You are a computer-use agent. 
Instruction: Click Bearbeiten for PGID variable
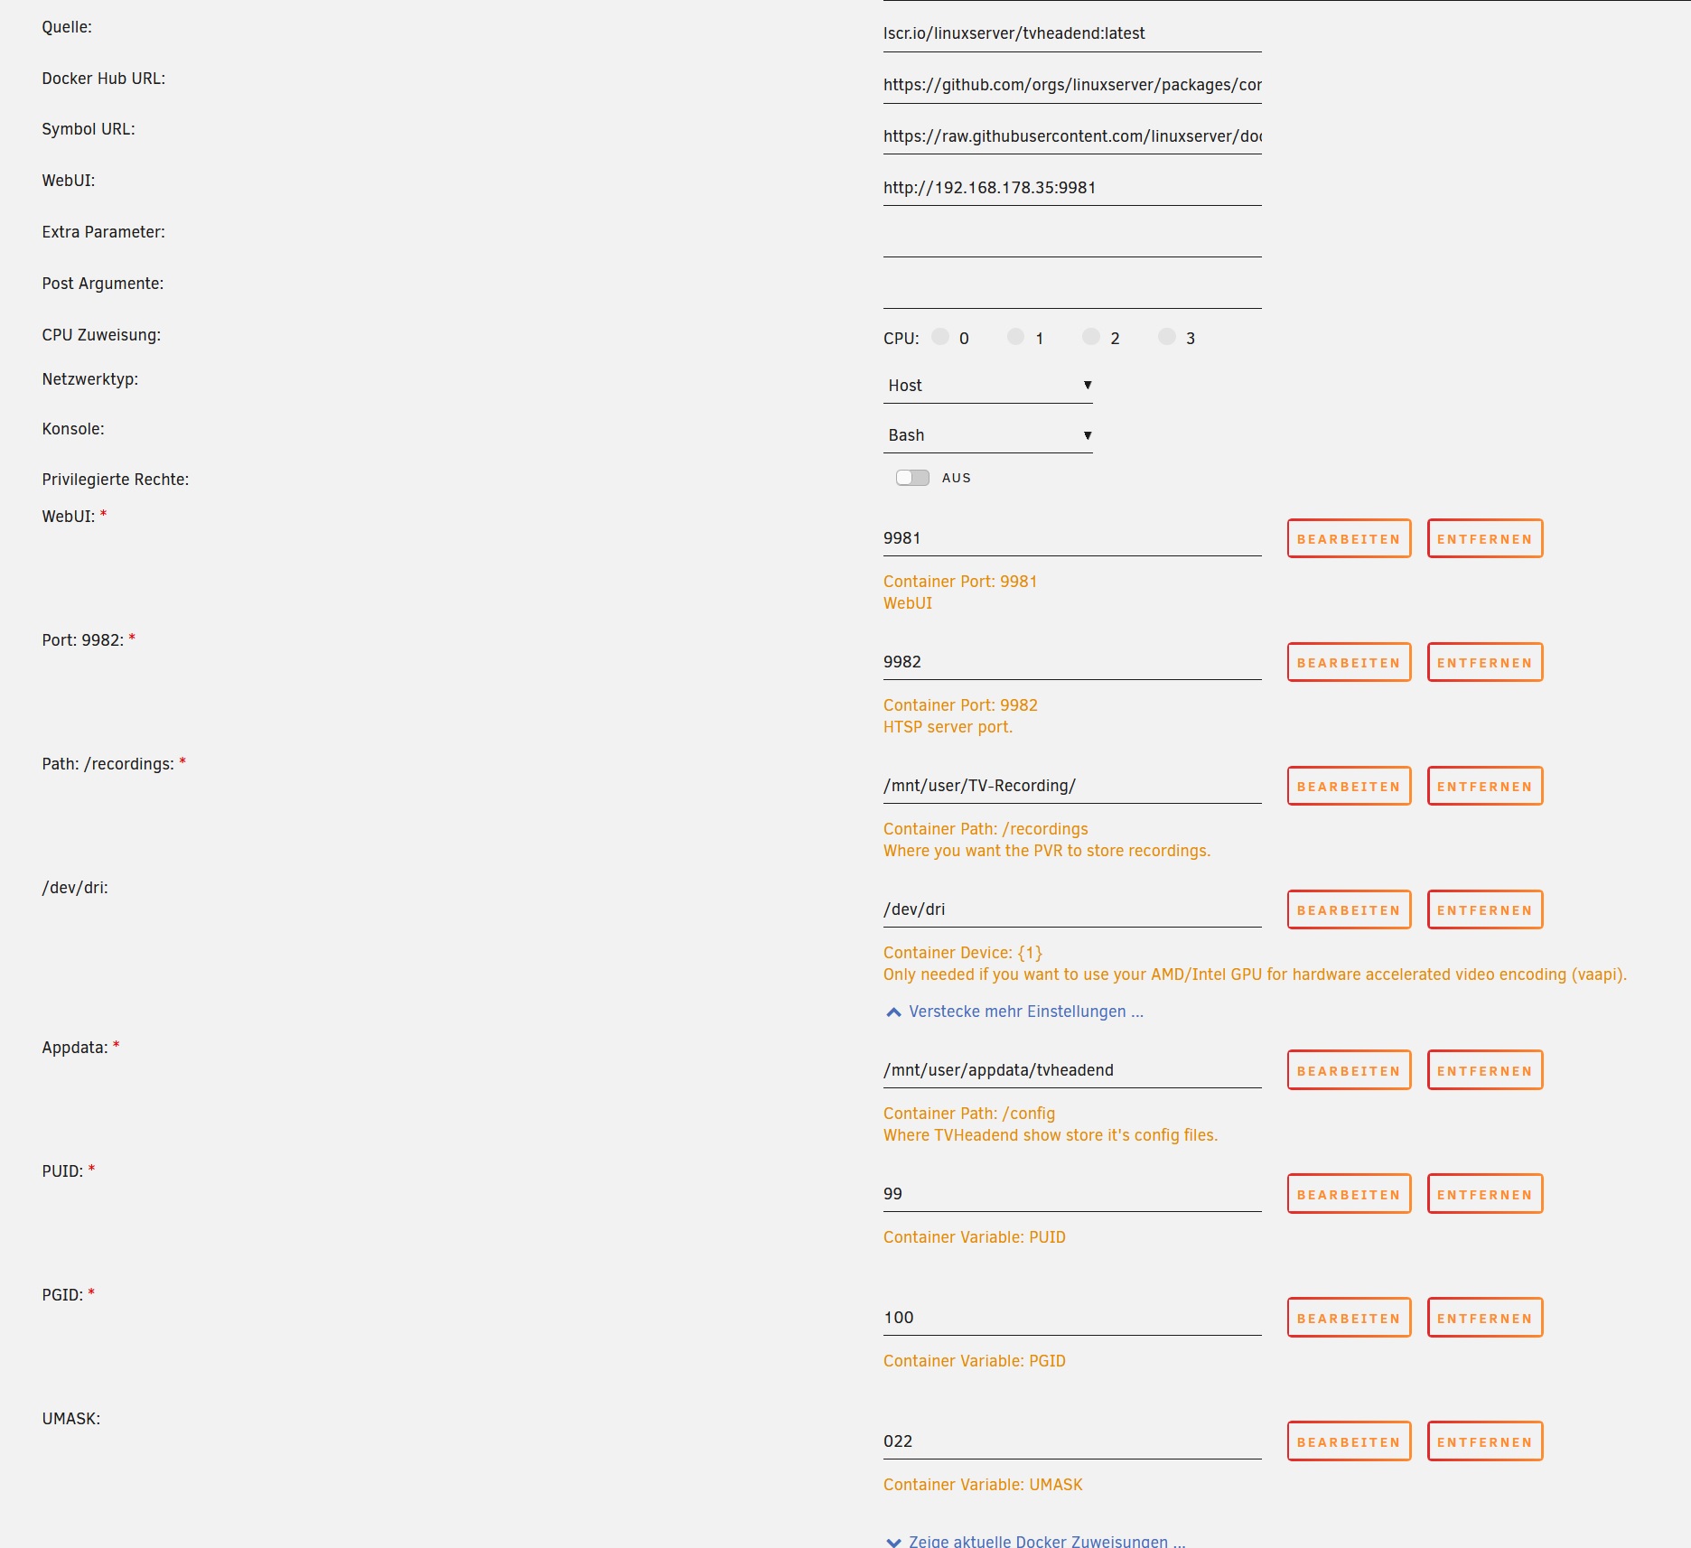point(1349,1318)
